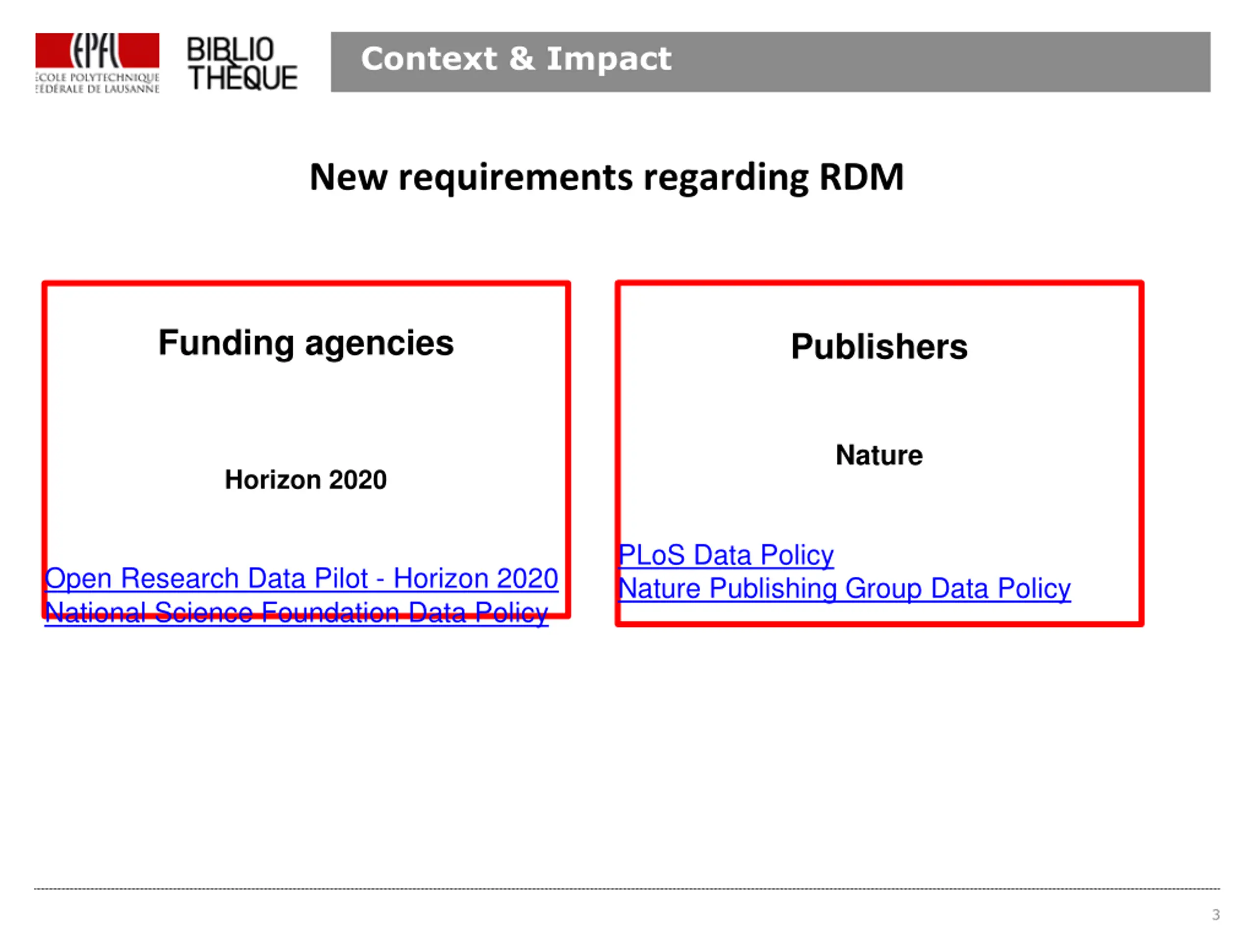Image resolution: width=1255 pixels, height=941 pixels.
Task: Select the Context & Impact header title
Action: [x=516, y=58]
